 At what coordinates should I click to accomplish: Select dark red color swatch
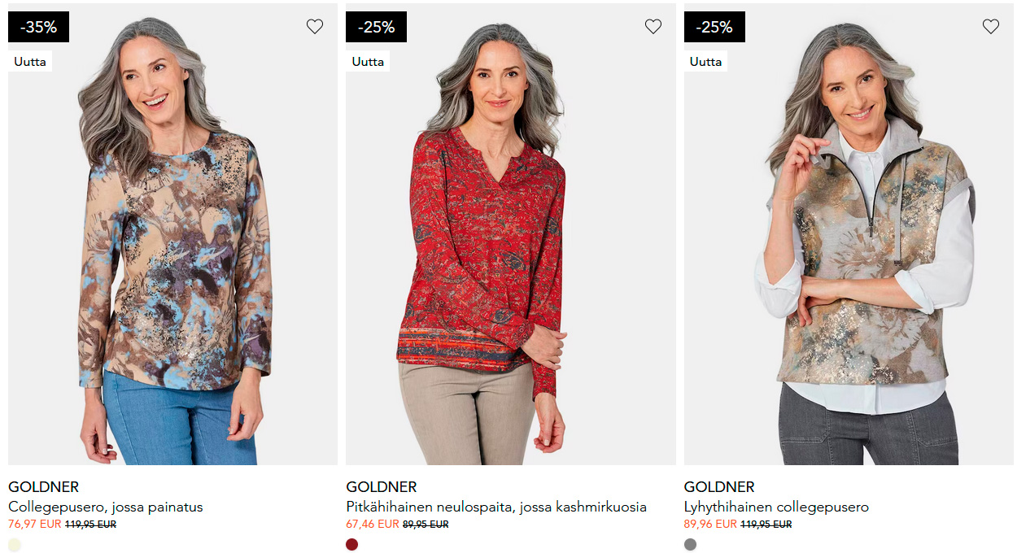click(x=352, y=545)
